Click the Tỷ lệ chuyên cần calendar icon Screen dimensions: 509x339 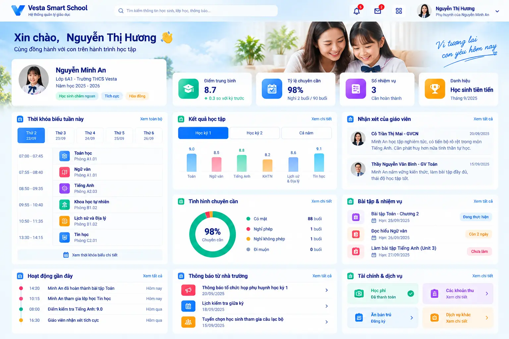[x=272, y=89]
